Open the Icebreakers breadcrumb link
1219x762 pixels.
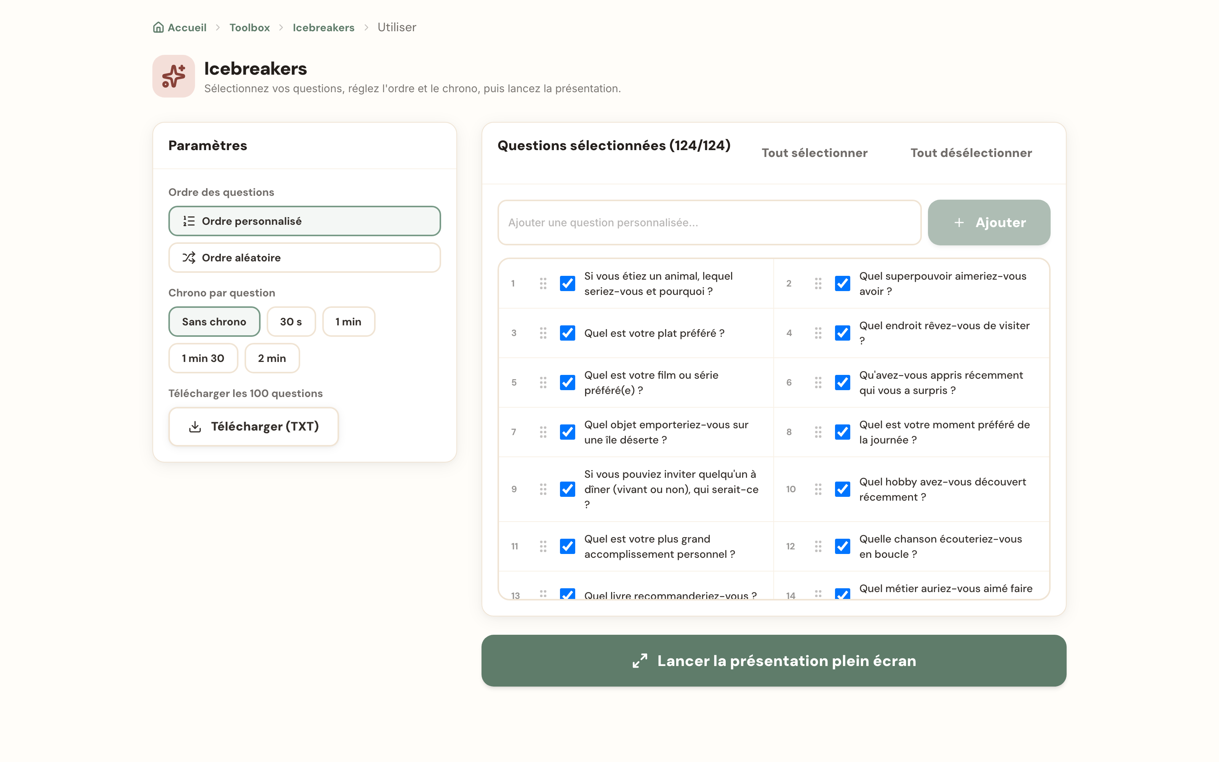(x=323, y=27)
